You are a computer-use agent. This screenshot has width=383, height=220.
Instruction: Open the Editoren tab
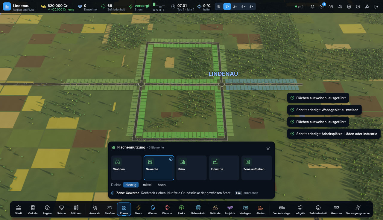(x=76, y=209)
